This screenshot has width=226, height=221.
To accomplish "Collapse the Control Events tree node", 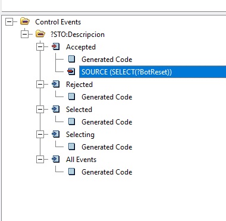I will (x=9, y=21).
